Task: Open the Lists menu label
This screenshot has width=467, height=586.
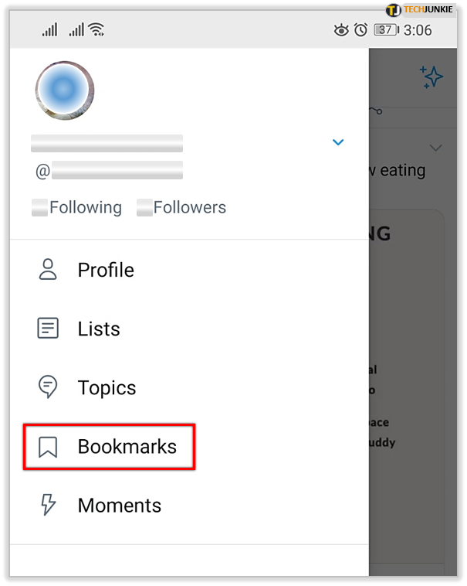Action: click(x=99, y=329)
